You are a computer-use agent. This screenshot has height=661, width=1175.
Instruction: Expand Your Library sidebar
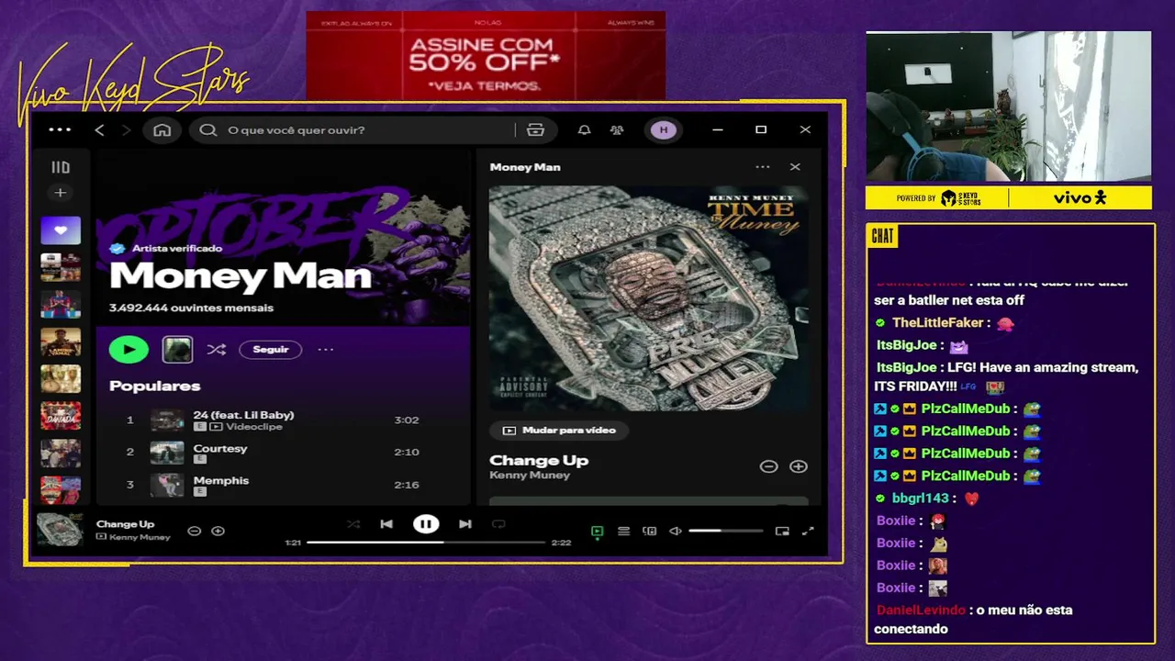61,167
